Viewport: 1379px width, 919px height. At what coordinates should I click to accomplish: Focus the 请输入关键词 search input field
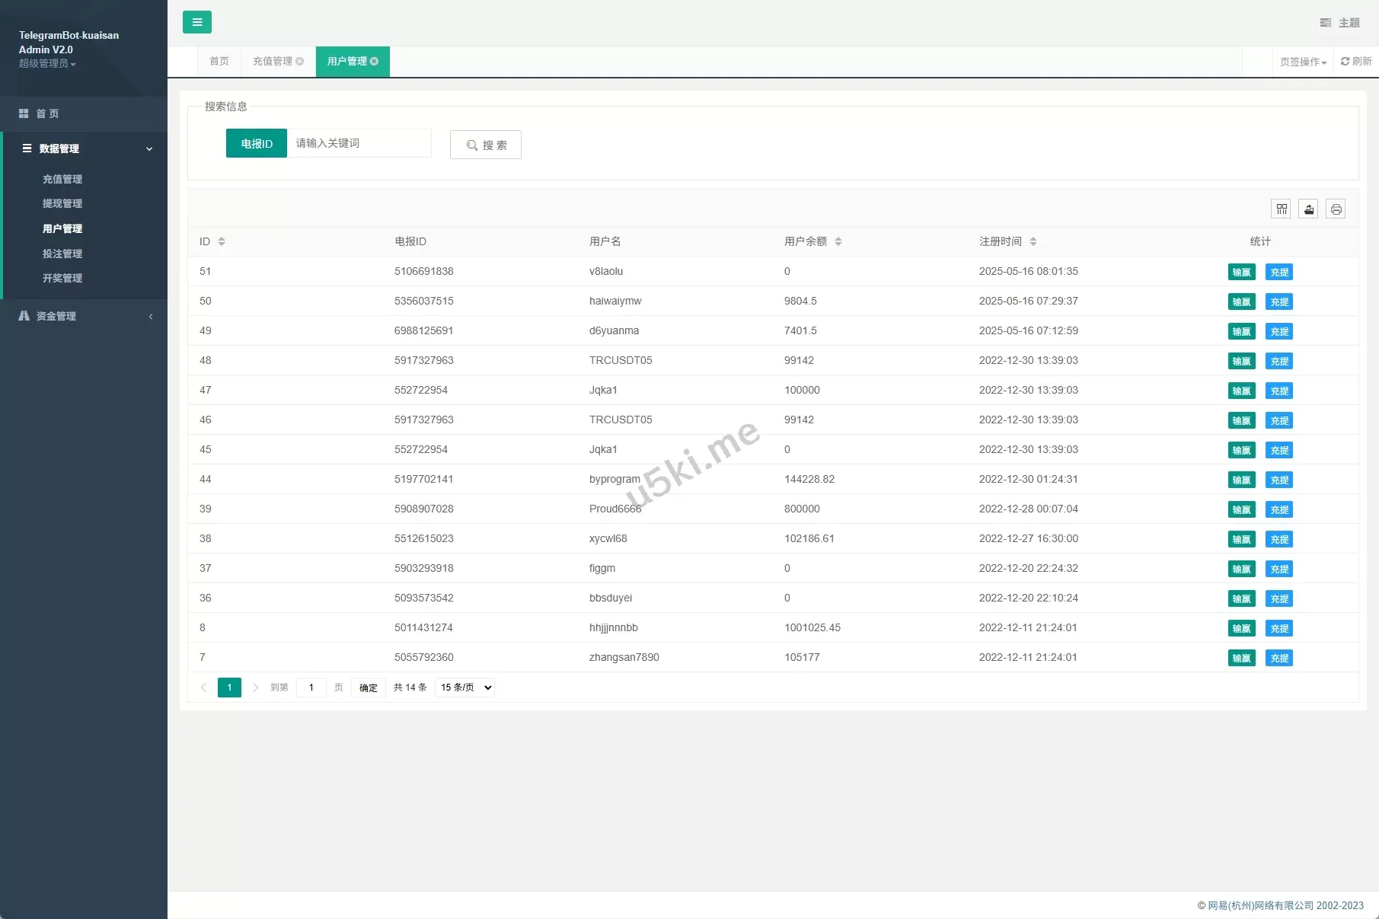[x=359, y=143]
